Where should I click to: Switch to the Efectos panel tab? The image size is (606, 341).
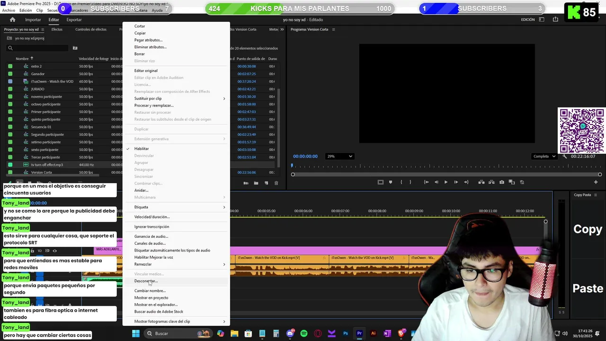click(57, 29)
